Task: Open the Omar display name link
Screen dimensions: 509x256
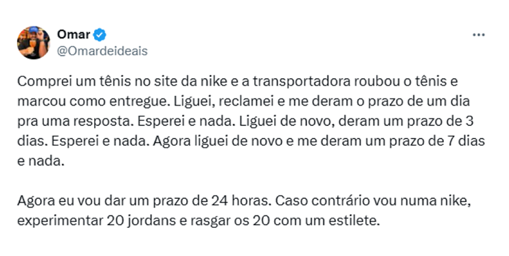Action: 74,34
